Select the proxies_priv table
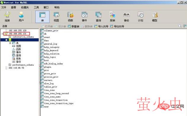The height and width of the screenshot is (116, 187). click(x=51, y=77)
